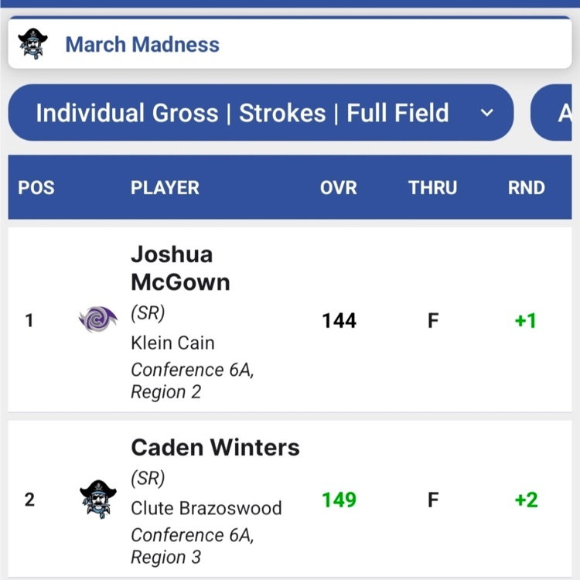View Caden Winters' +2 round score
Image resolution: width=580 pixels, height=580 pixels.
pos(526,500)
